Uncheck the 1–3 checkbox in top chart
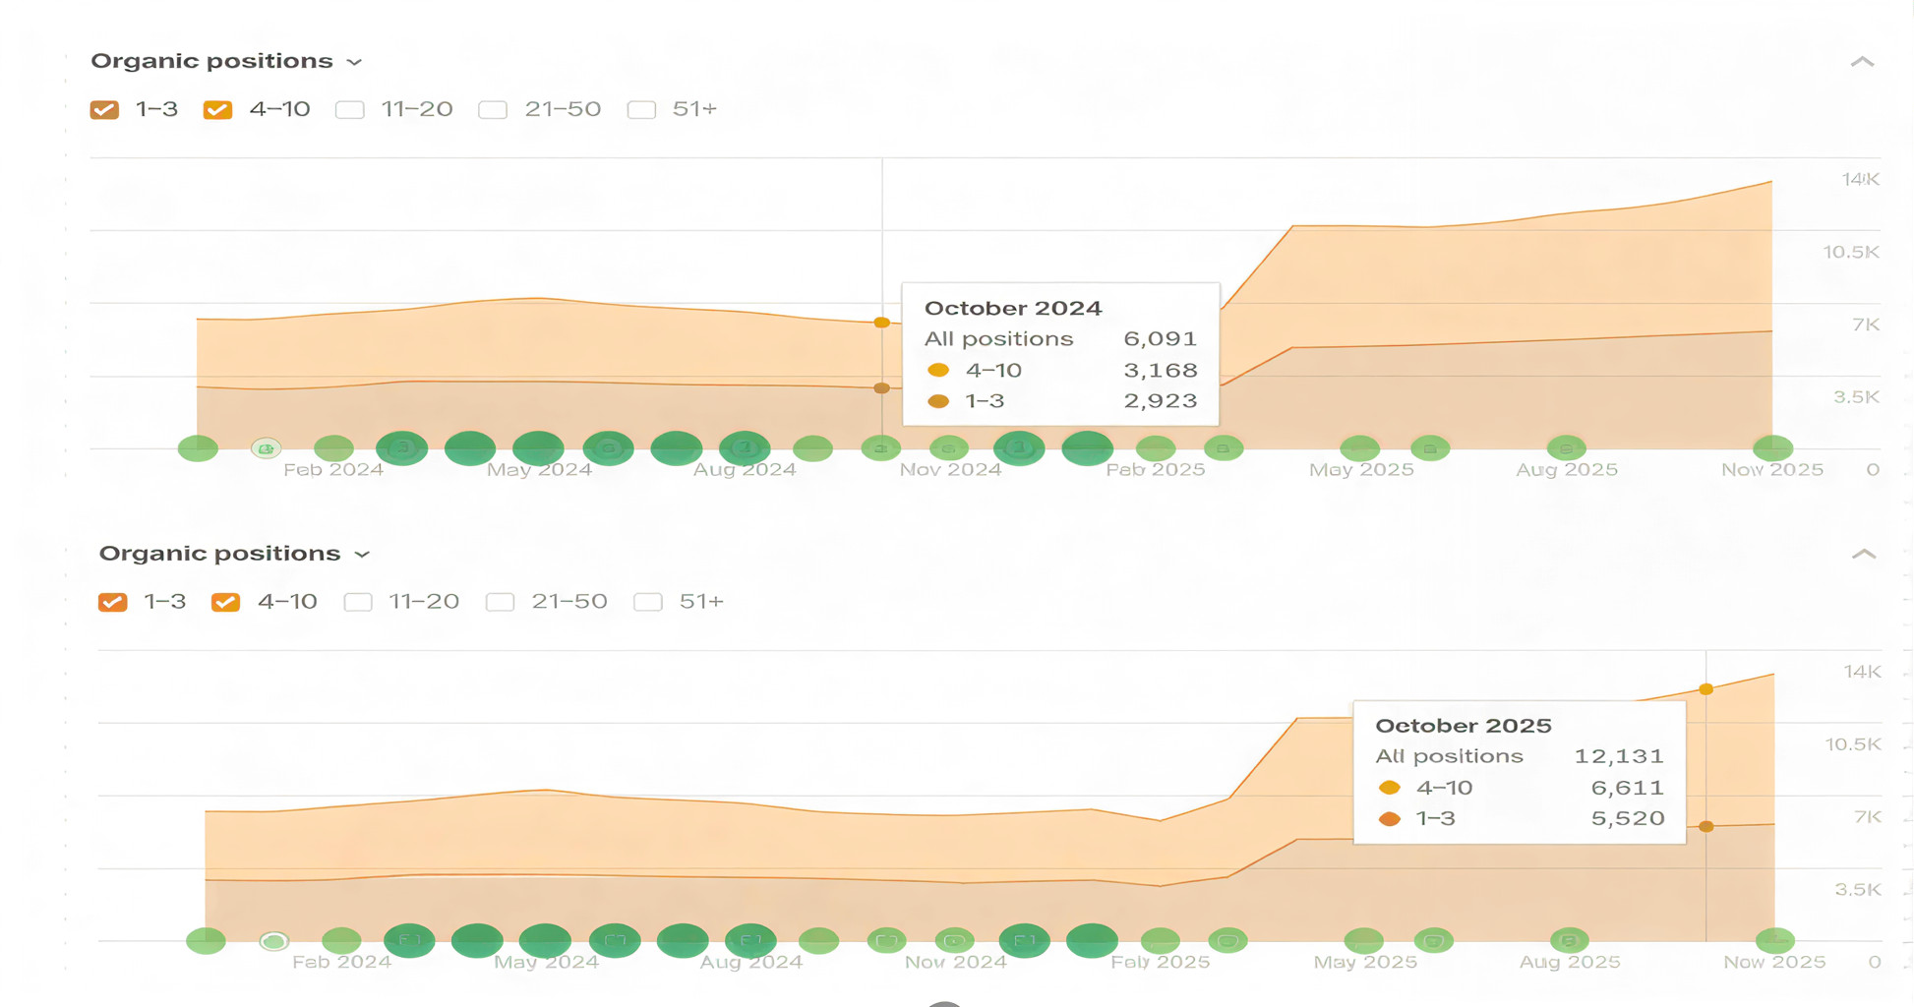 tap(104, 109)
